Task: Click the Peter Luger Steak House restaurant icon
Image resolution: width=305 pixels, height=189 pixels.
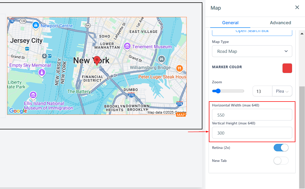Action: tap(179, 68)
